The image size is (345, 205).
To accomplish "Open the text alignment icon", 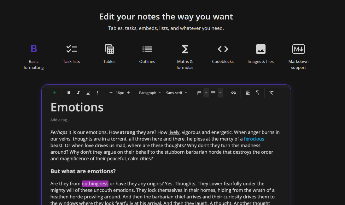I will point(248,93).
